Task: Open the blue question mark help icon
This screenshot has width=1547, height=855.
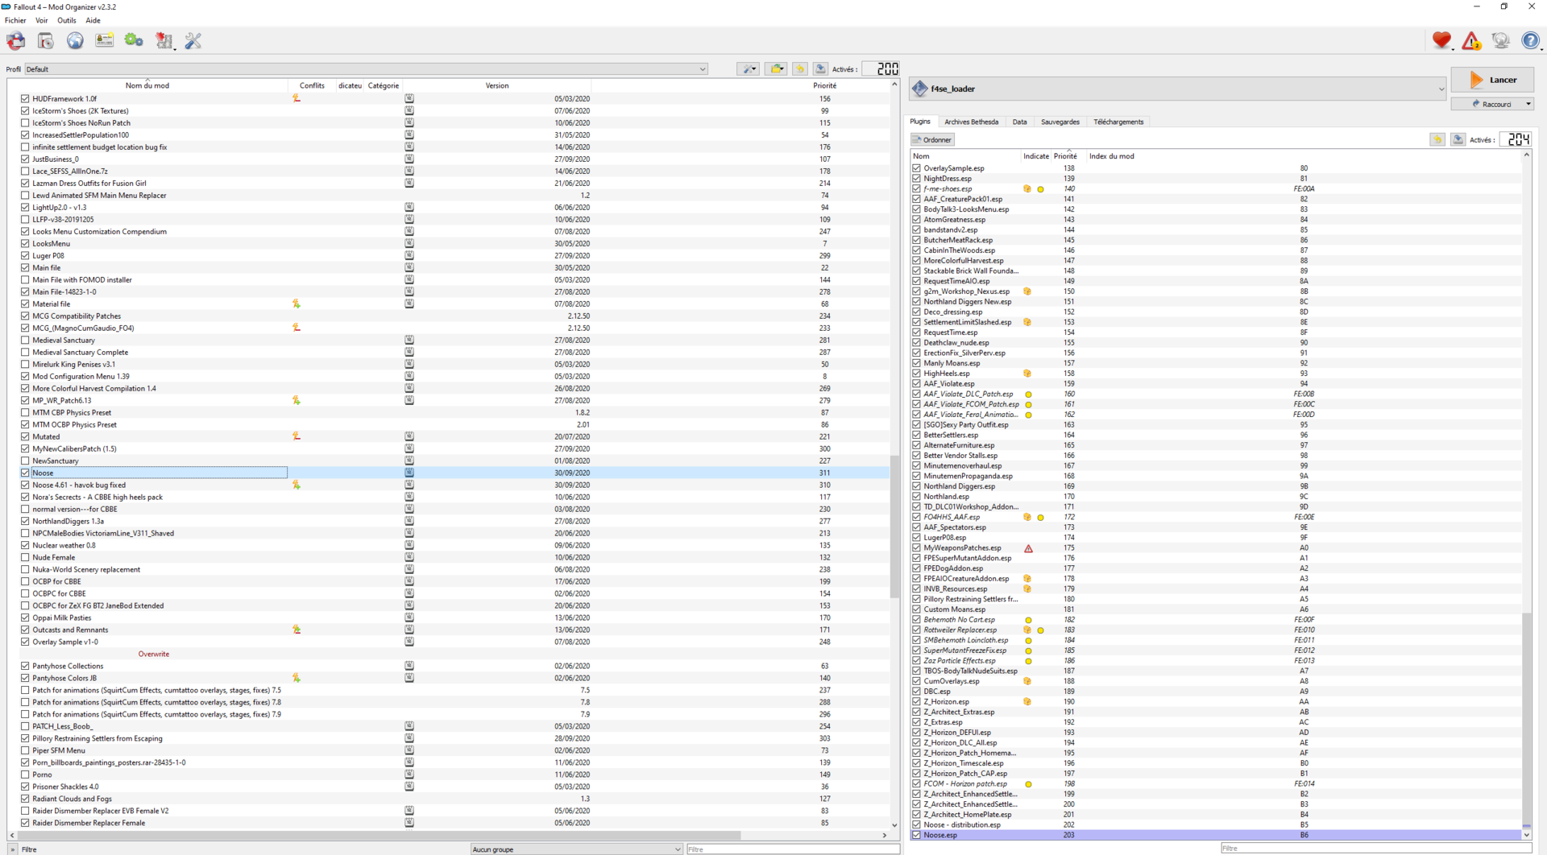Action: (x=1530, y=41)
